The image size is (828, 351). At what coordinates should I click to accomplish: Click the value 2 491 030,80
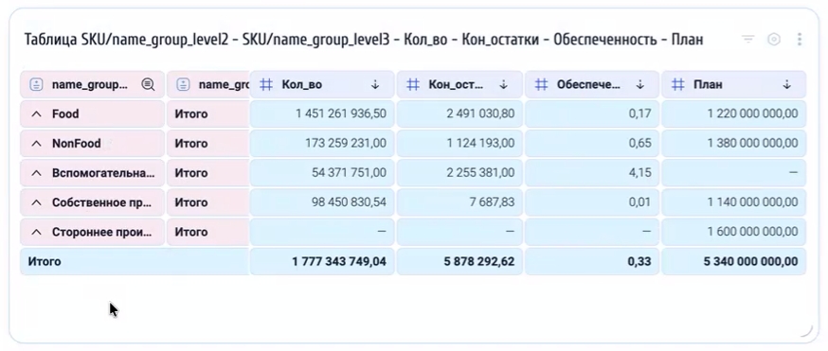[x=479, y=114]
